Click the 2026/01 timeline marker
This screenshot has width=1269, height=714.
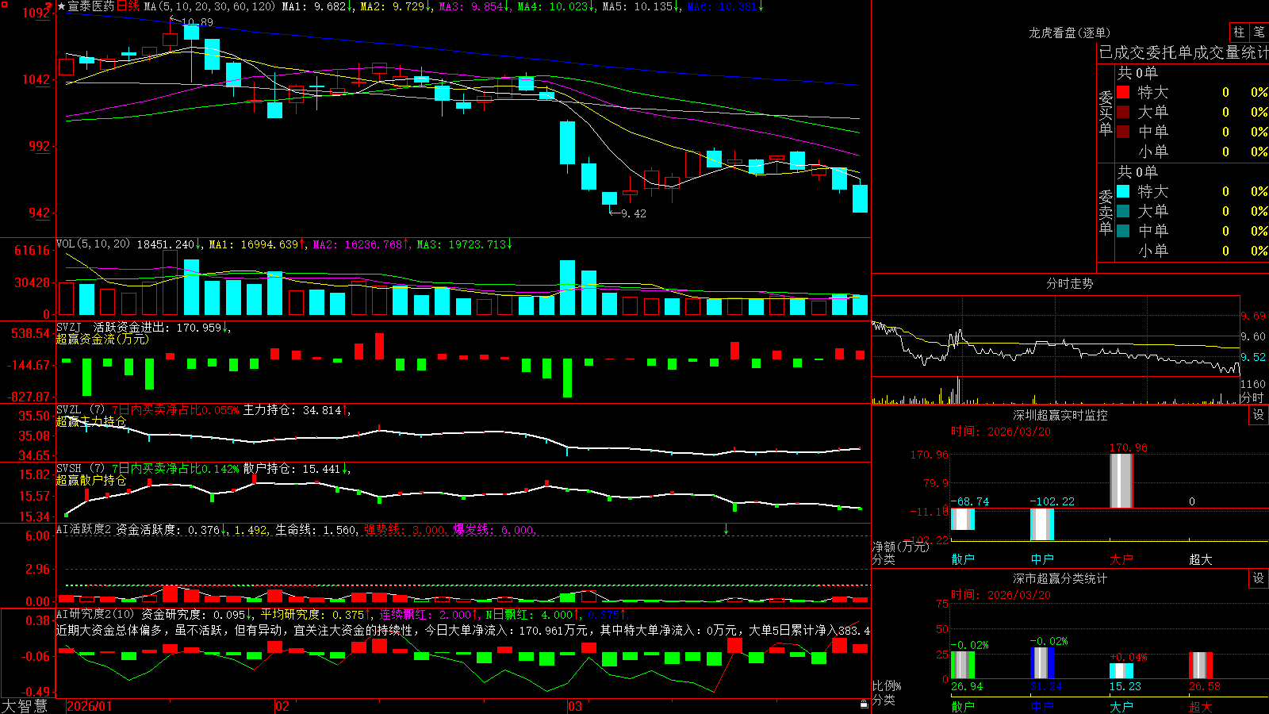[x=90, y=706]
